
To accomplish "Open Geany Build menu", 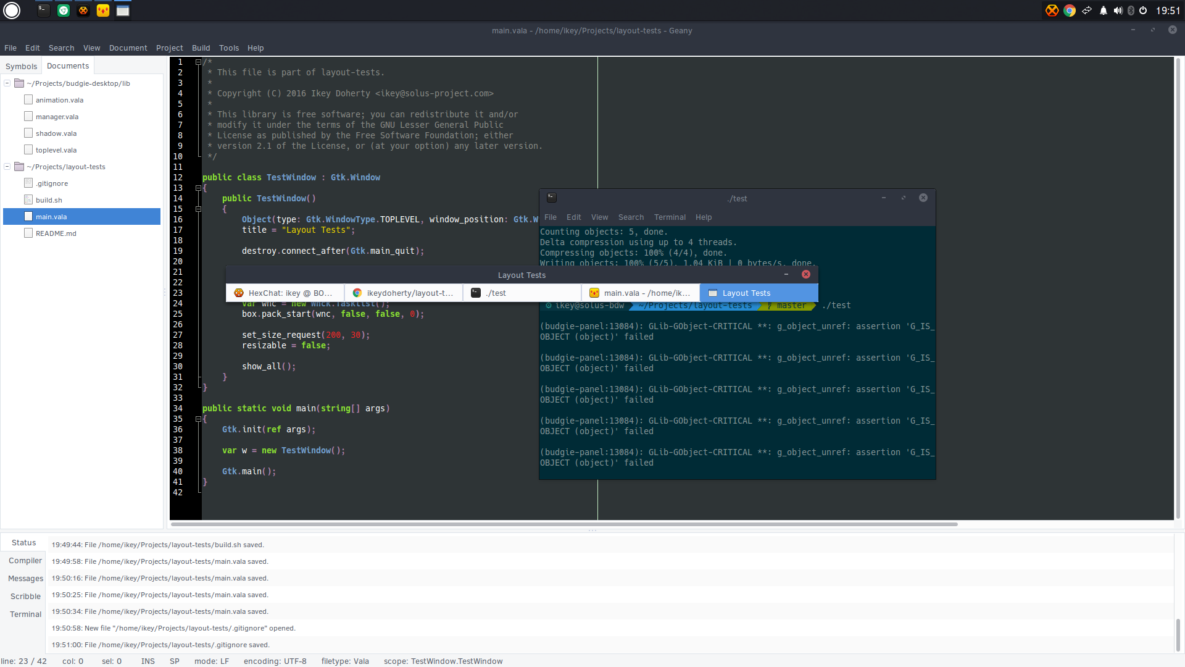I will coord(201,48).
